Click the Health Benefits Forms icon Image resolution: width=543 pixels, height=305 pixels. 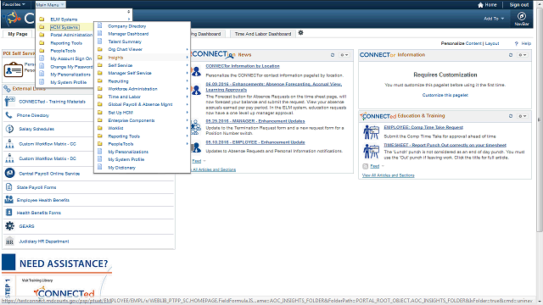point(9,213)
